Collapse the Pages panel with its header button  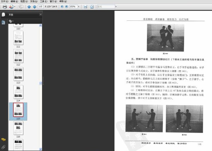[x=41, y=14]
